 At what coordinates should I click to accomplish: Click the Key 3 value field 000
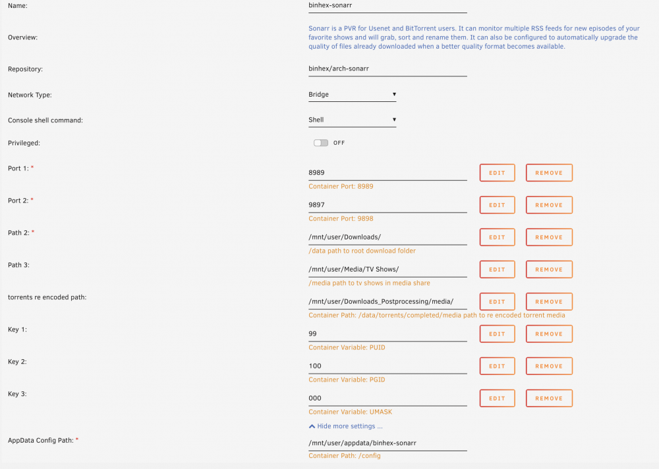pos(387,399)
